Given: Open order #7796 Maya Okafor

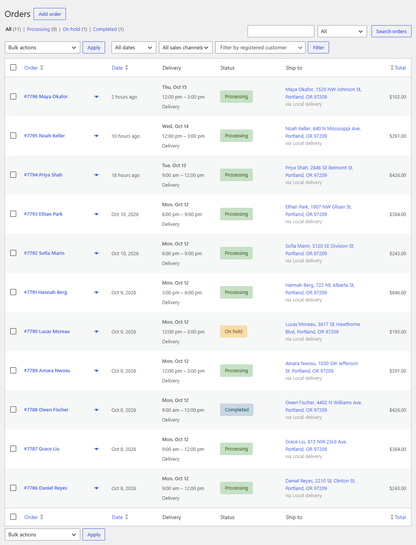Looking at the screenshot, I should 46,97.
